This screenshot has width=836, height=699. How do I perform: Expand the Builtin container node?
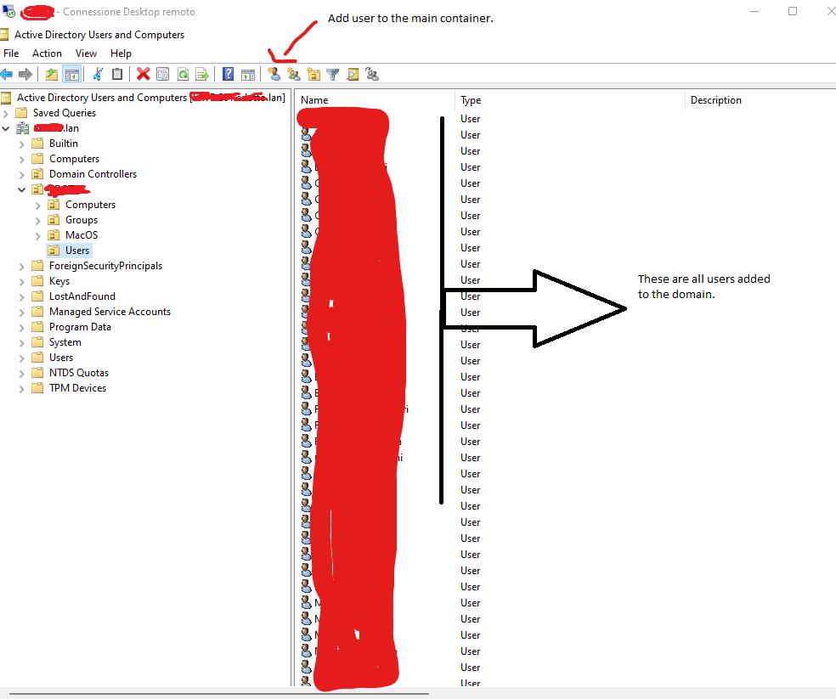(x=22, y=144)
